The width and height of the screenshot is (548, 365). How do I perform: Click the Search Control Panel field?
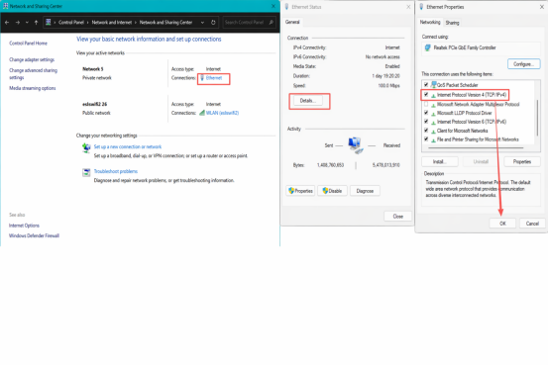[x=249, y=23]
